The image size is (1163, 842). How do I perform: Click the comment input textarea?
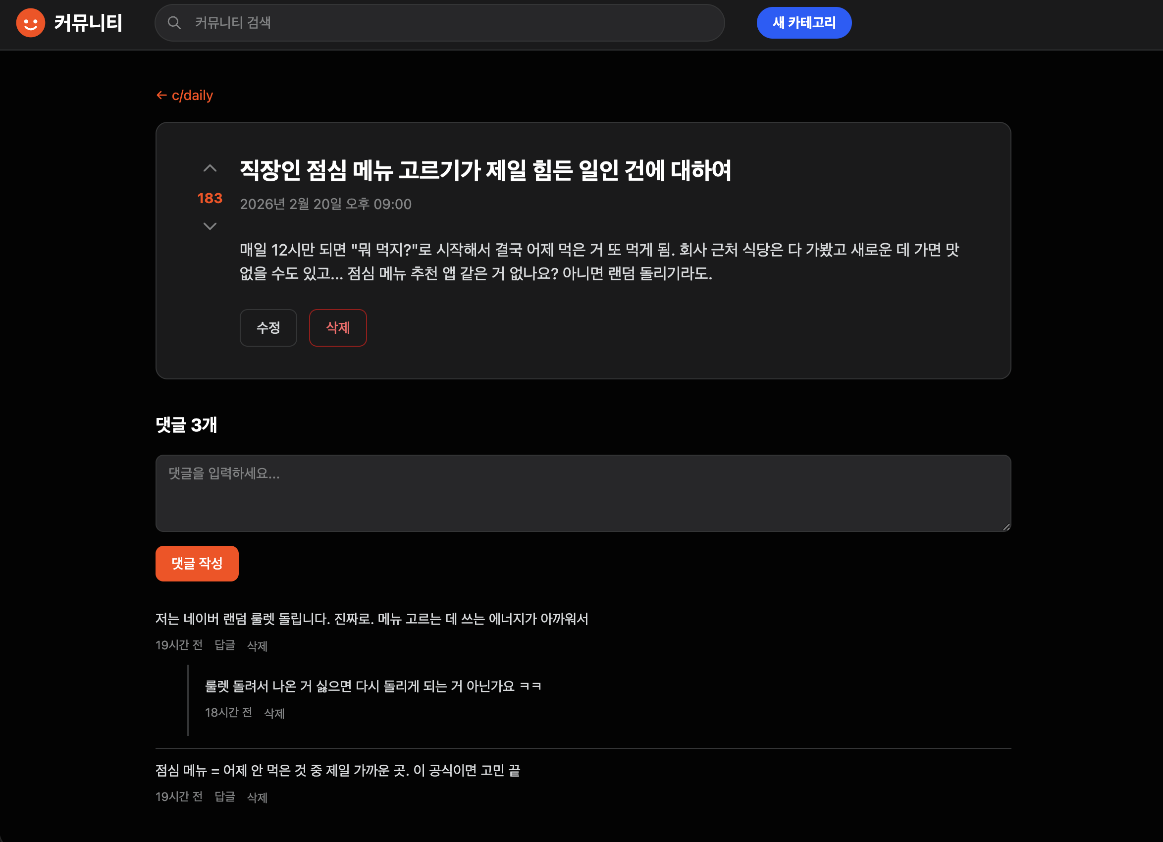click(582, 493)
